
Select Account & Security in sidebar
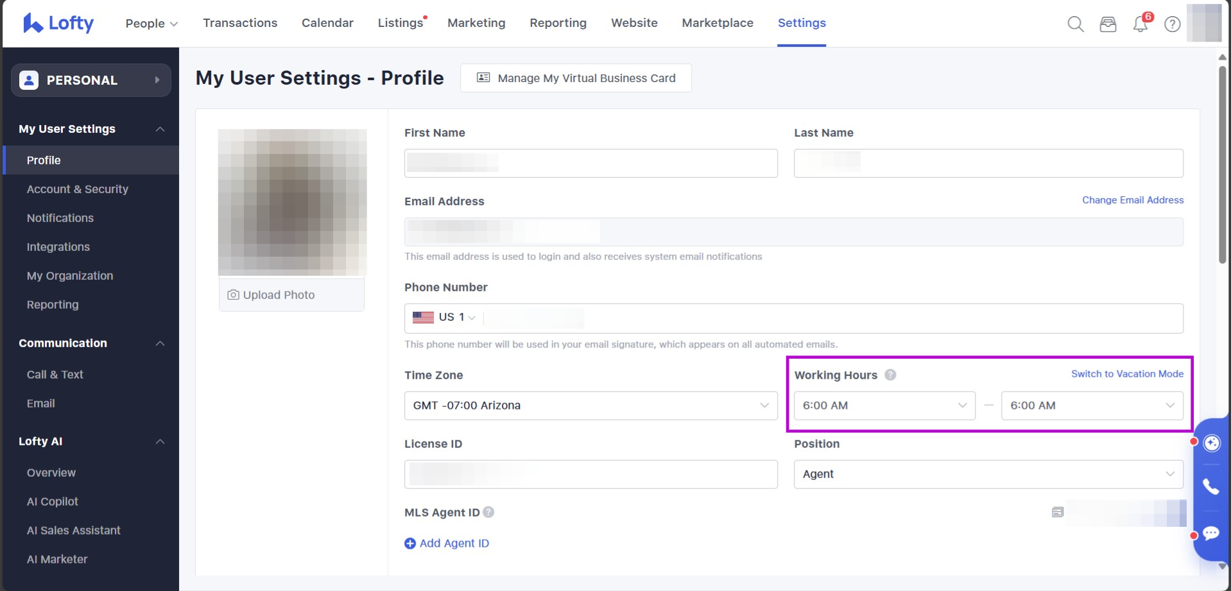point(78,189)
